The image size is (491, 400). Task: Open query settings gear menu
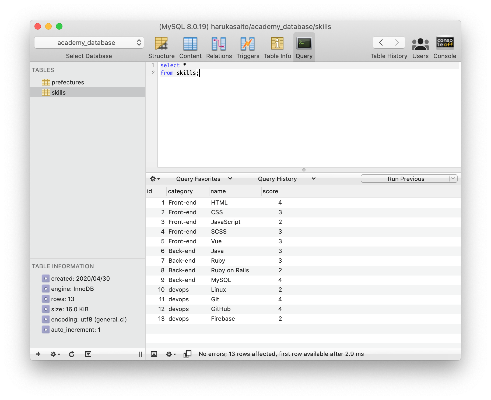coord(155,178)
